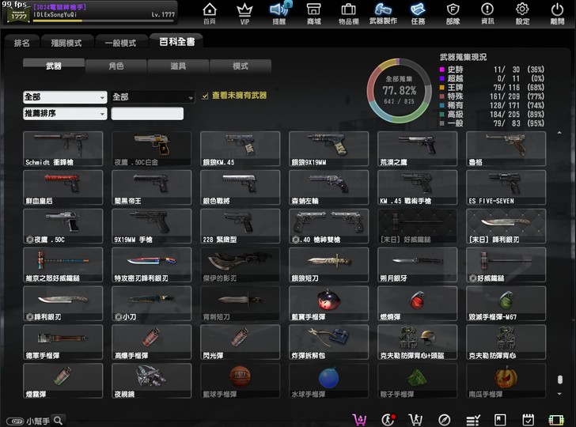Click the checklist icon in bottom bar
The image size is (576, 427).
coord(473,420)
